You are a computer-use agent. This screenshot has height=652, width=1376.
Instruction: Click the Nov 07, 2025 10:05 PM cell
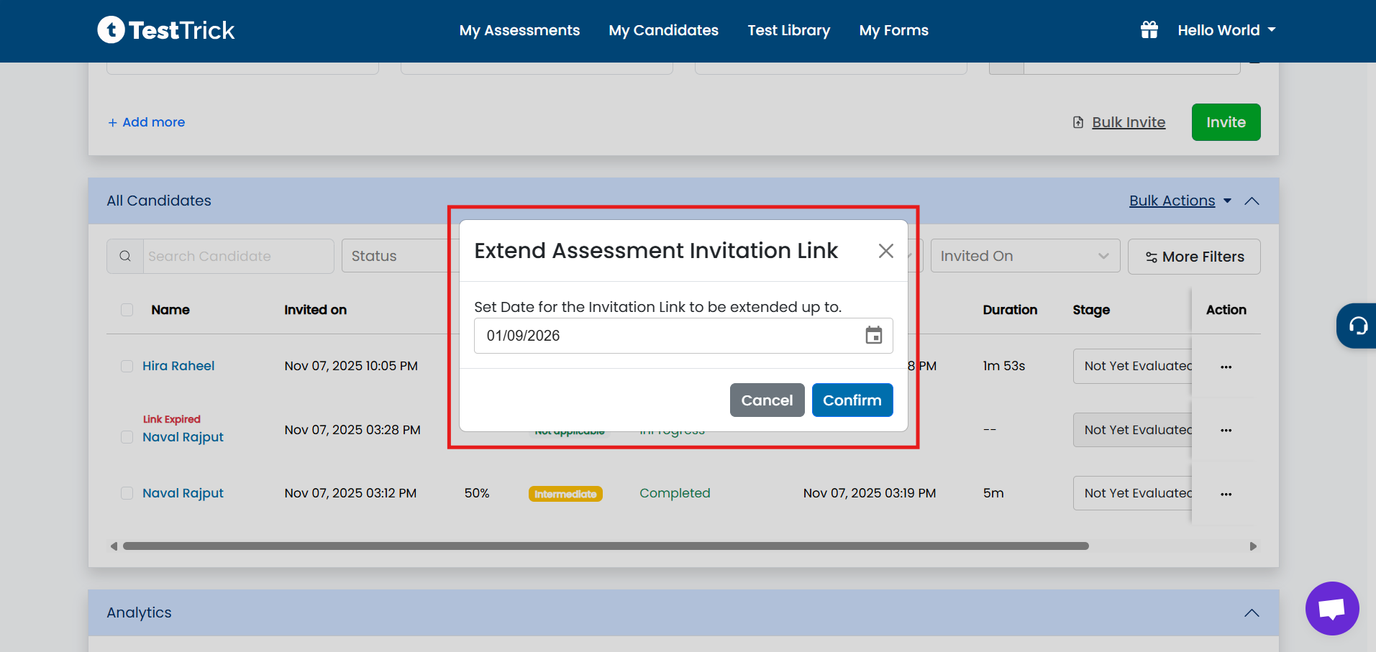coord(351,366)
